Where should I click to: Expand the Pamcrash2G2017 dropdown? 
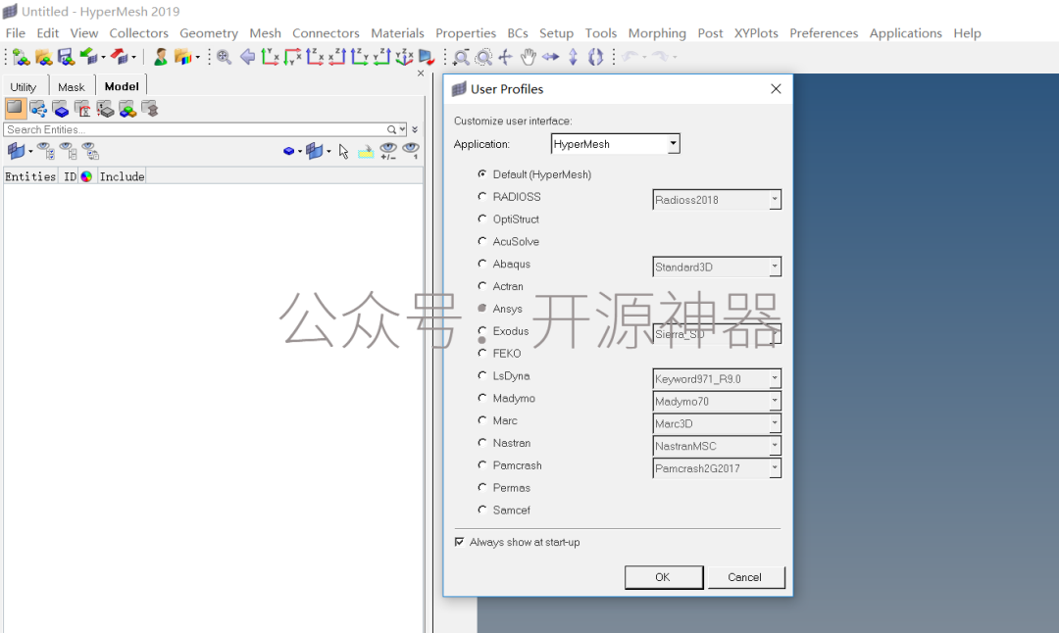(717, 467)
